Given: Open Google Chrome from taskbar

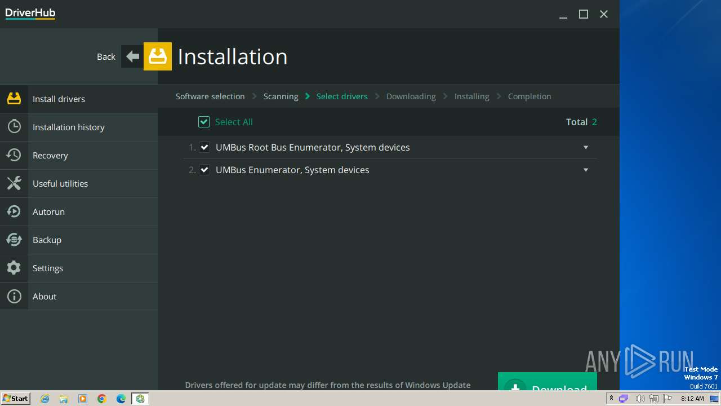Looking at the screenshot, I should [102, 399].
